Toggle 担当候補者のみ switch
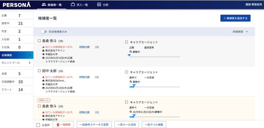The width and height of the screenshot is (264, 128). coord(44,32)
